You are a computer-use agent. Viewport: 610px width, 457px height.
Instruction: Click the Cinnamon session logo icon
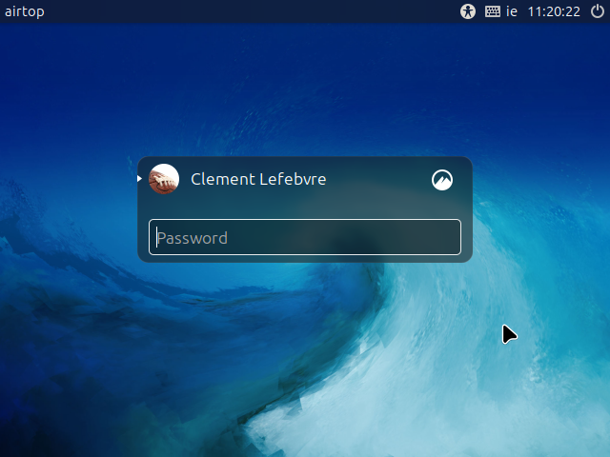[442, 179]
